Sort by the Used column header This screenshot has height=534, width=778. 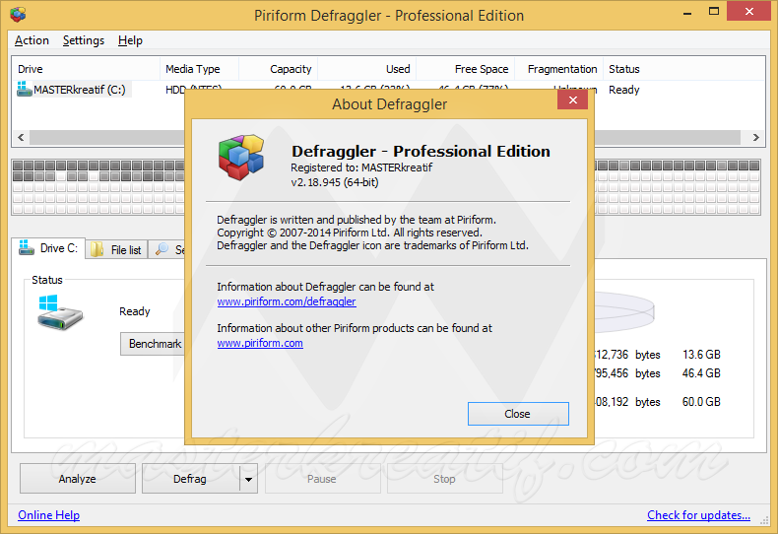click(x=367, y=69)
